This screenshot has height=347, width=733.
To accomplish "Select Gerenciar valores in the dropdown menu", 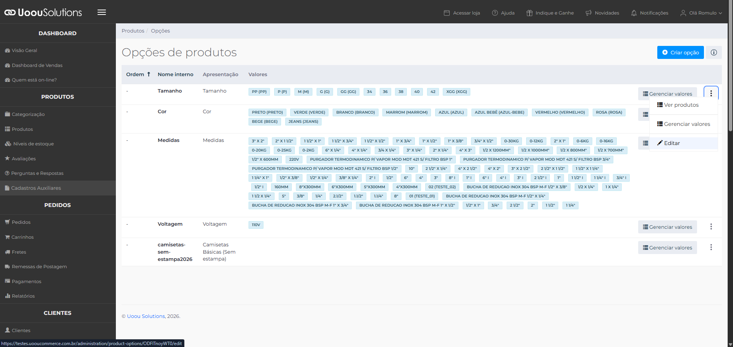I will (683, 124).
